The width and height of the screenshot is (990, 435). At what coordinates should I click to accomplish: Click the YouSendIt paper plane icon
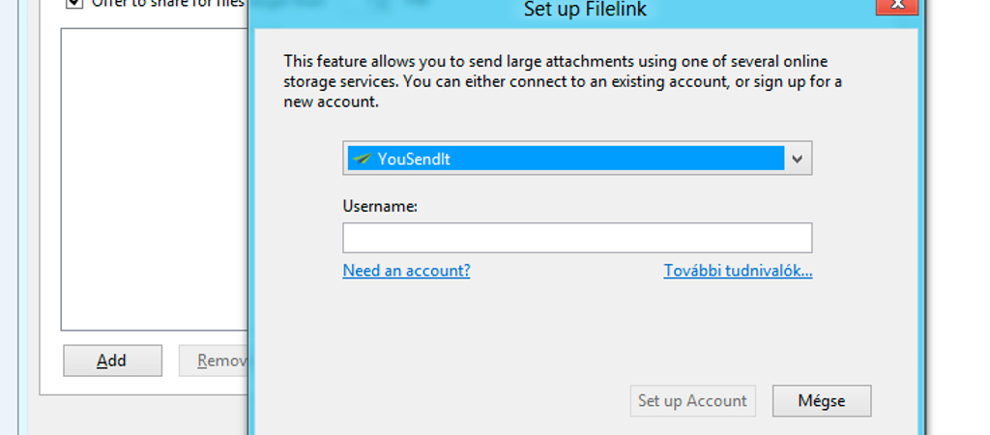(362, 159)
